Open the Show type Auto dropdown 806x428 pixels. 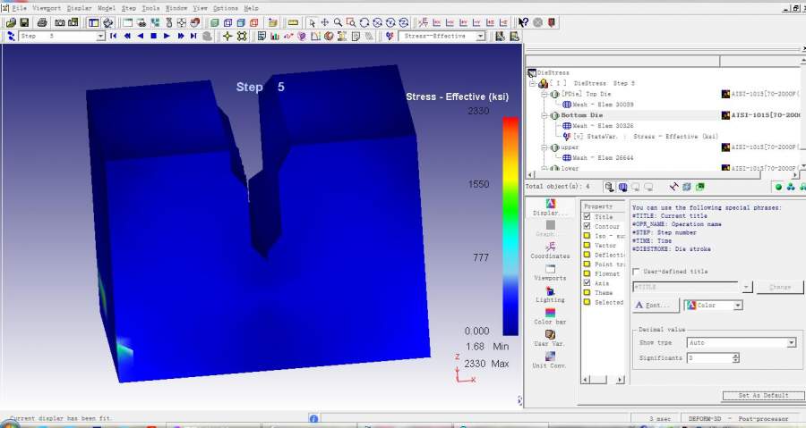click(791, 342)
